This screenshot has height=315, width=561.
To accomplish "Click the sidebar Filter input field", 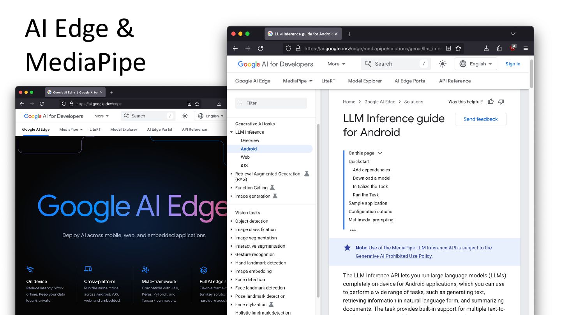I will pos(271,103).
